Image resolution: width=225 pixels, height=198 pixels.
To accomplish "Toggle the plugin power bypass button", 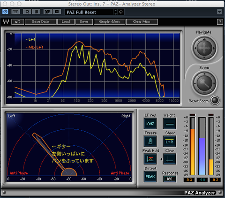I will [x=5, y=12].
